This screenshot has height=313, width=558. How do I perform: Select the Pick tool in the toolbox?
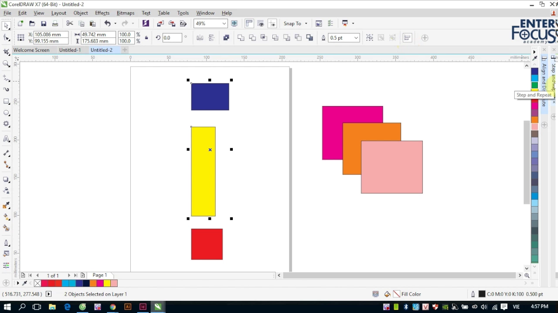[6, 26]
